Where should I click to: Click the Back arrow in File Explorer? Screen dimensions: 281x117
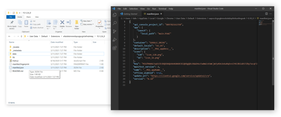pyautogui.click(x=10, y=36)
